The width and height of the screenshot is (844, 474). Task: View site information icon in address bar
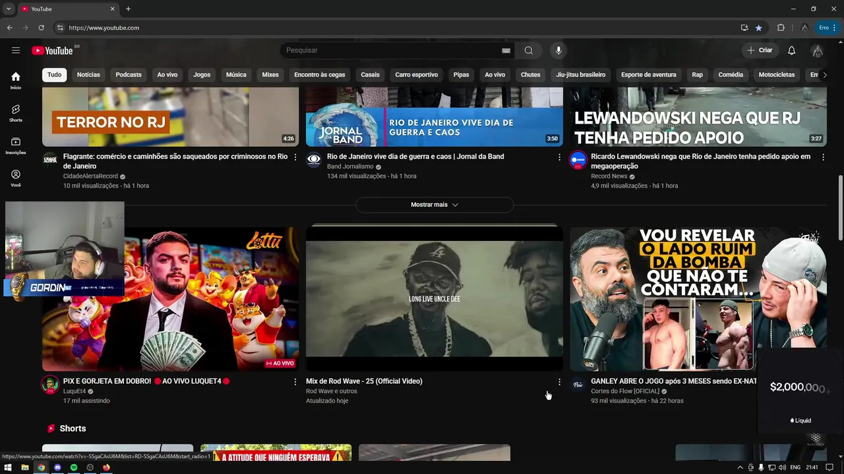(60, 28)
